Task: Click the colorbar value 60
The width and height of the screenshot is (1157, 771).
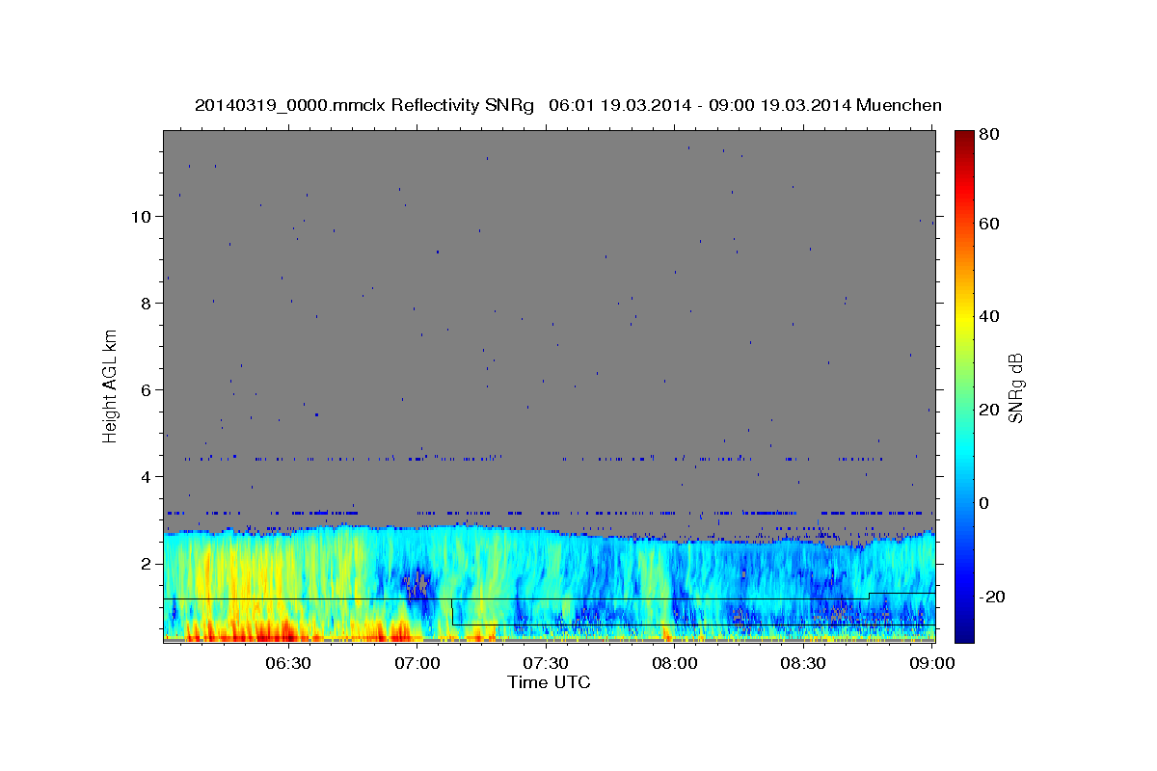Action: pos(990,224)
